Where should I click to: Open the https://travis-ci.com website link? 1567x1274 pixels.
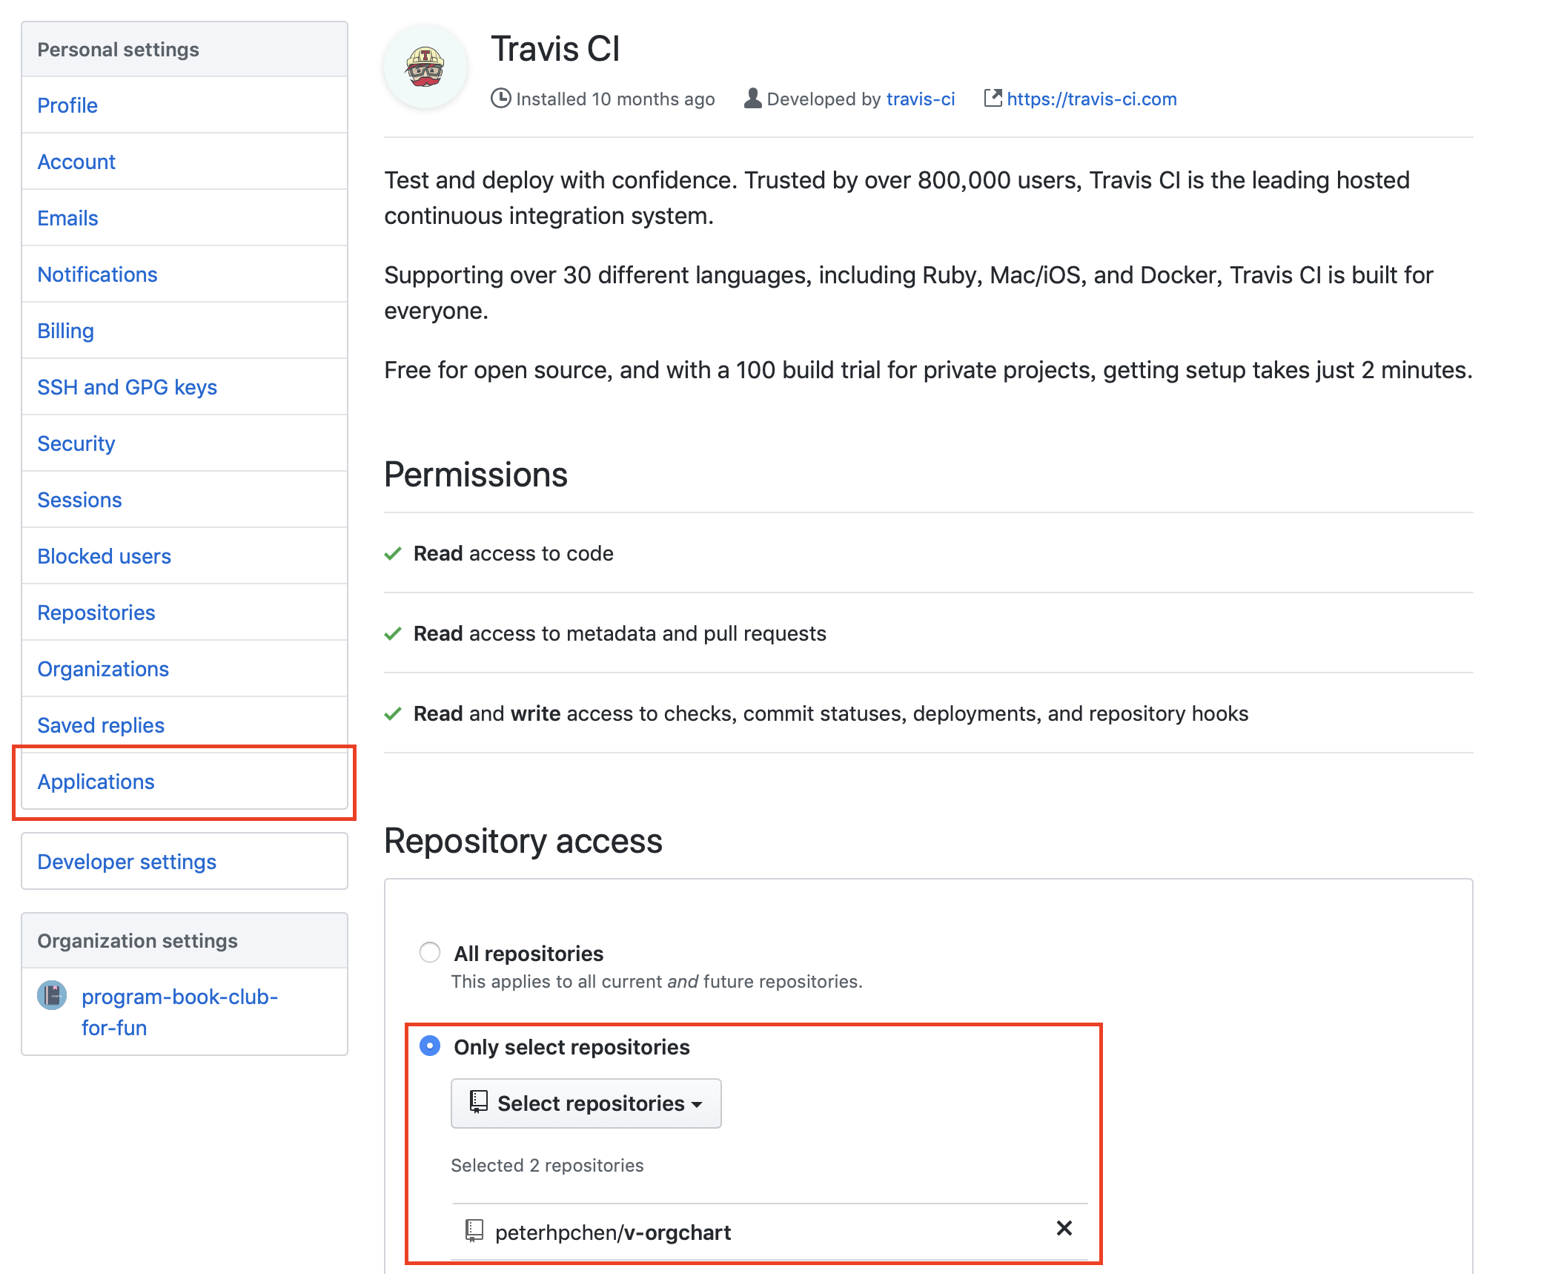[x=1091, y=99]
